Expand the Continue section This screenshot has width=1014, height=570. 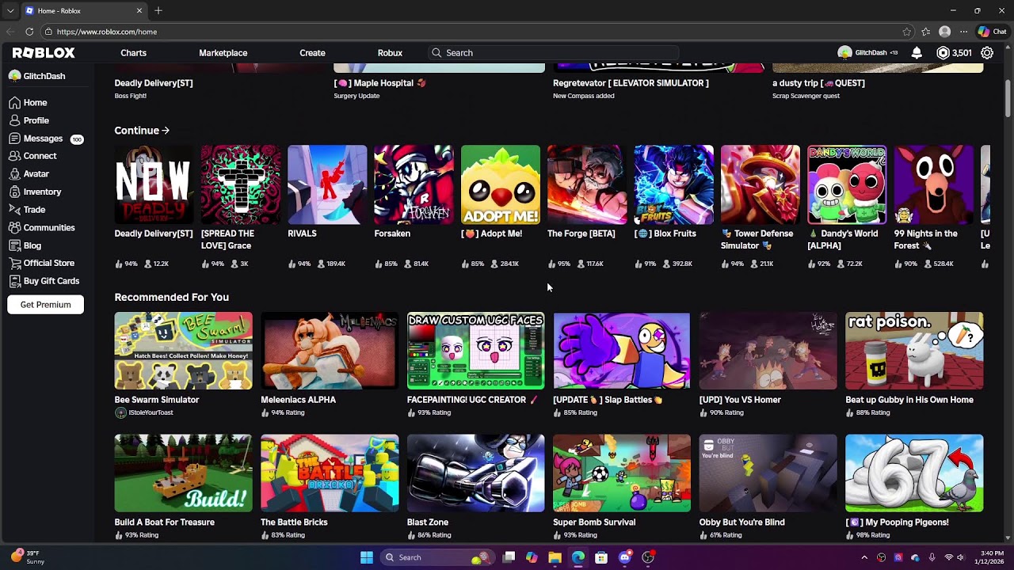pos(142,131)
